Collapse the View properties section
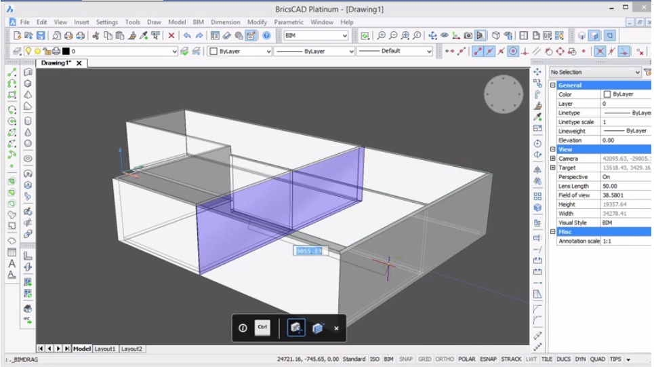 [x=552, y=149]
